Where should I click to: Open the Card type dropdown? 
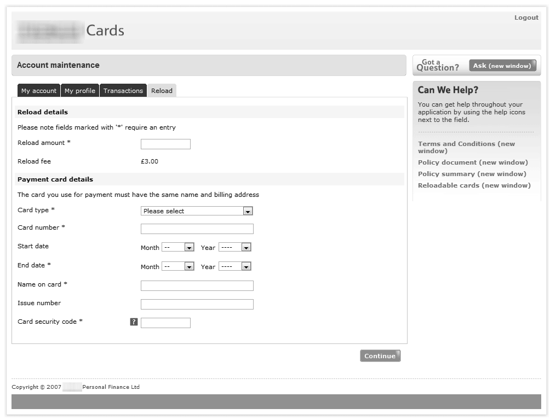(197, 211)
